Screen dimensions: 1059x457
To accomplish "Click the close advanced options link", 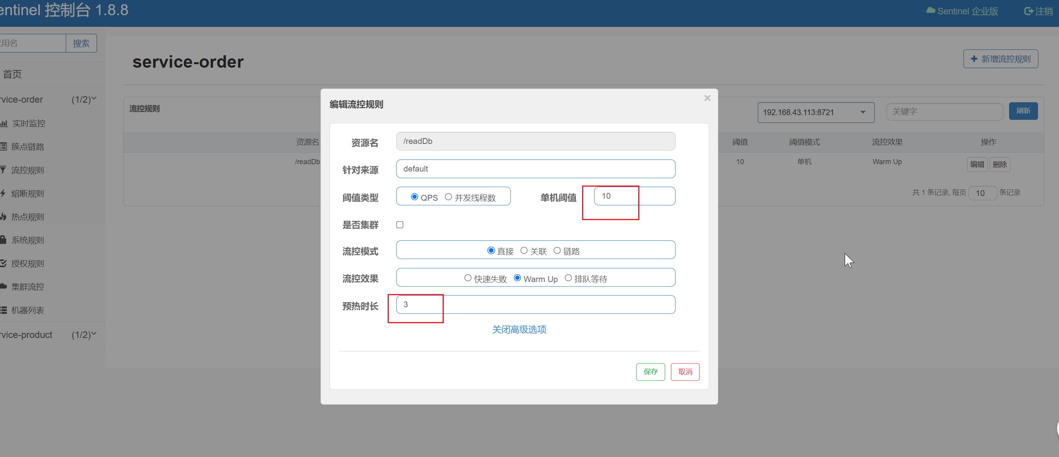I will tap(519, 329).
